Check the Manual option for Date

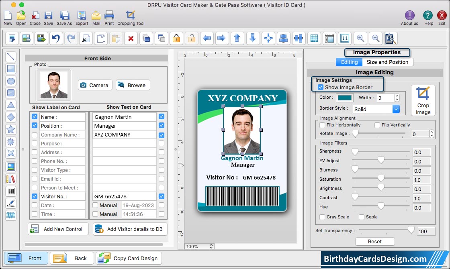coord(96,205)
